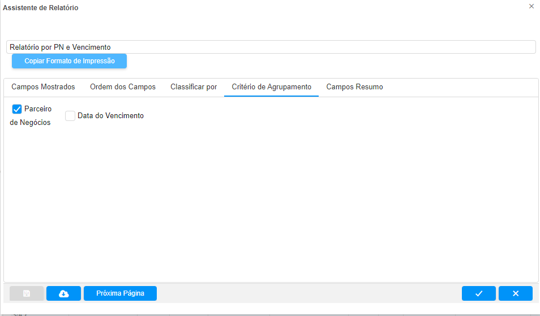Click the 'Assistente de Relatório' title text
This screenshot has height=316, width=540.
pos(41,8)
